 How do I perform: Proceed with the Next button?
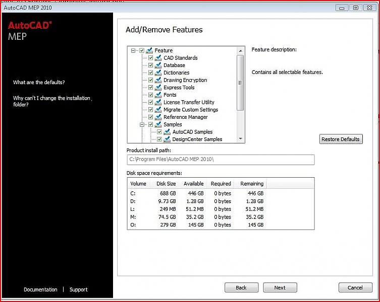[x=280, y=287]
